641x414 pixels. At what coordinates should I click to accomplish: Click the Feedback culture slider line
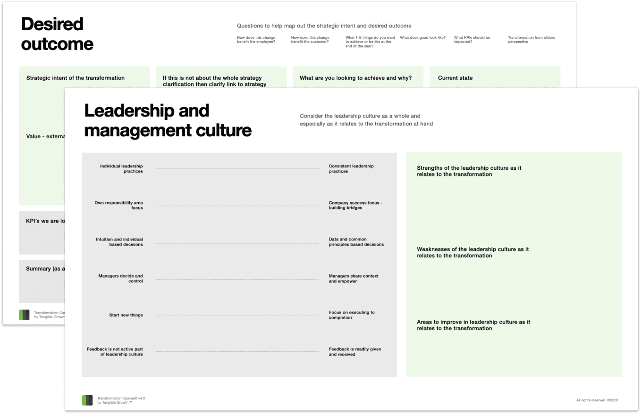237,351
